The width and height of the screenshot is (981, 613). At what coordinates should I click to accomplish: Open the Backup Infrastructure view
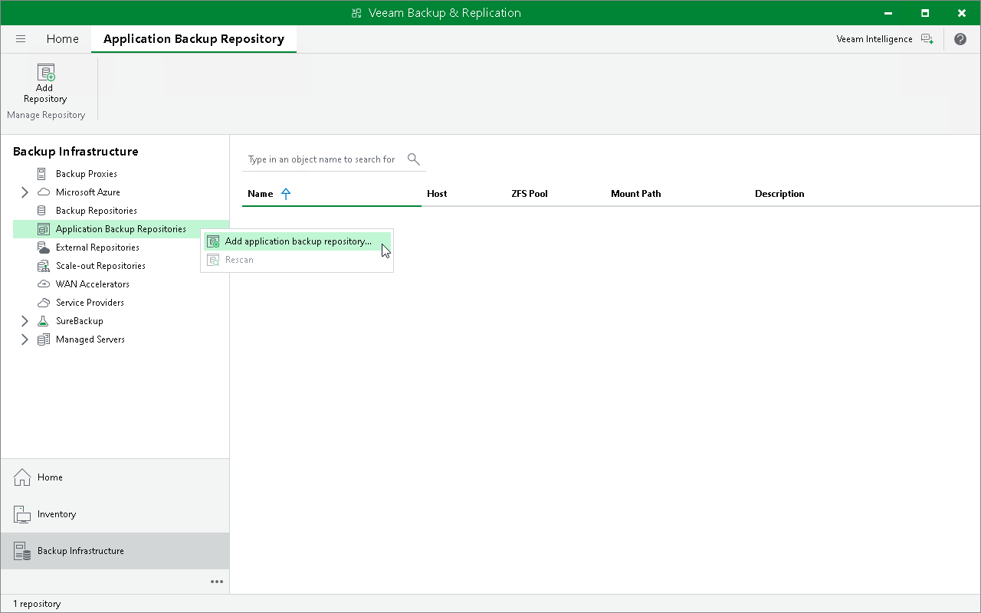(x=115, y=551)
